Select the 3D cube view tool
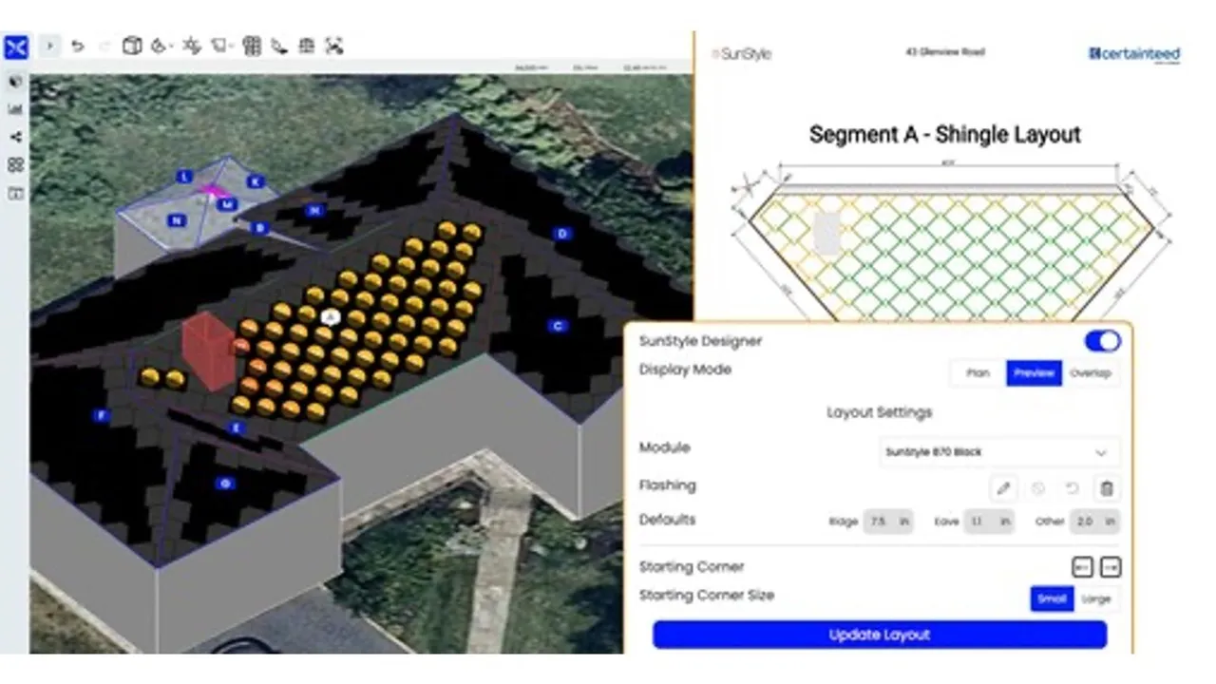This screenshot has height=684, width=1216. [130, 46]
